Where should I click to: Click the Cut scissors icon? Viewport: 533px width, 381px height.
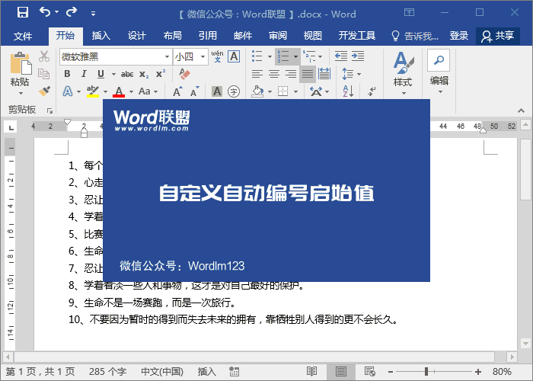click(x=44, y=56)
